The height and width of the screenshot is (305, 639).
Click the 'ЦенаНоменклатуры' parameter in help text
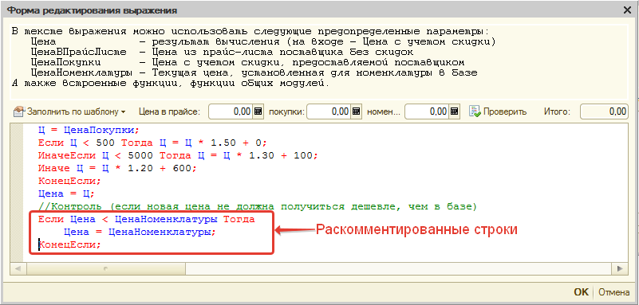pyautogui.click(x=82, y=73)
